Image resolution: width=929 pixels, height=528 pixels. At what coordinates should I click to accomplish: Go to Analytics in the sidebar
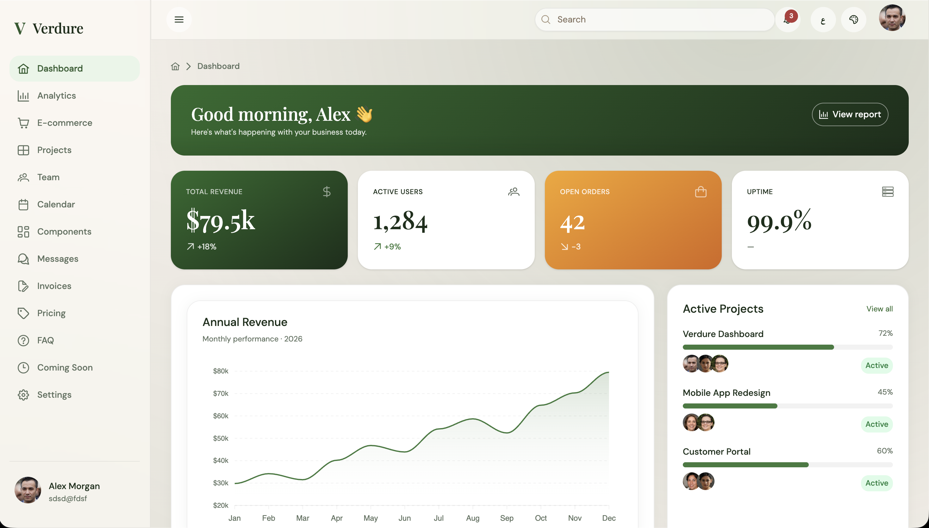(x=74, y=96)
